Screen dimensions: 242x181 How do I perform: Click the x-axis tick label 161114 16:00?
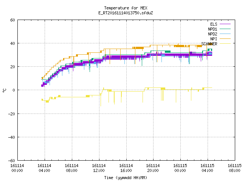tap(126, 168)
